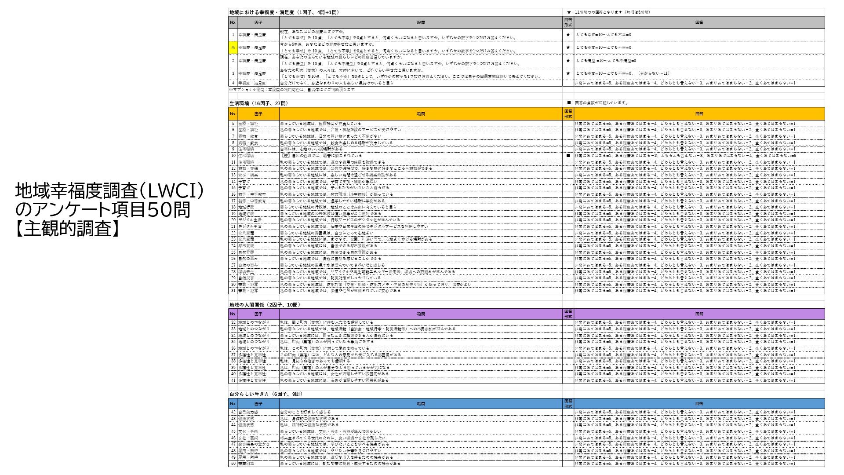
Task: Click the optional-question footnote below the first table
Action: click(x=292, y=90)
